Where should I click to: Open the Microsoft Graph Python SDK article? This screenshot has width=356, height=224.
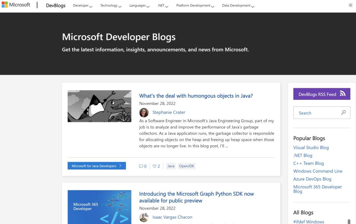tap(196, 197)
